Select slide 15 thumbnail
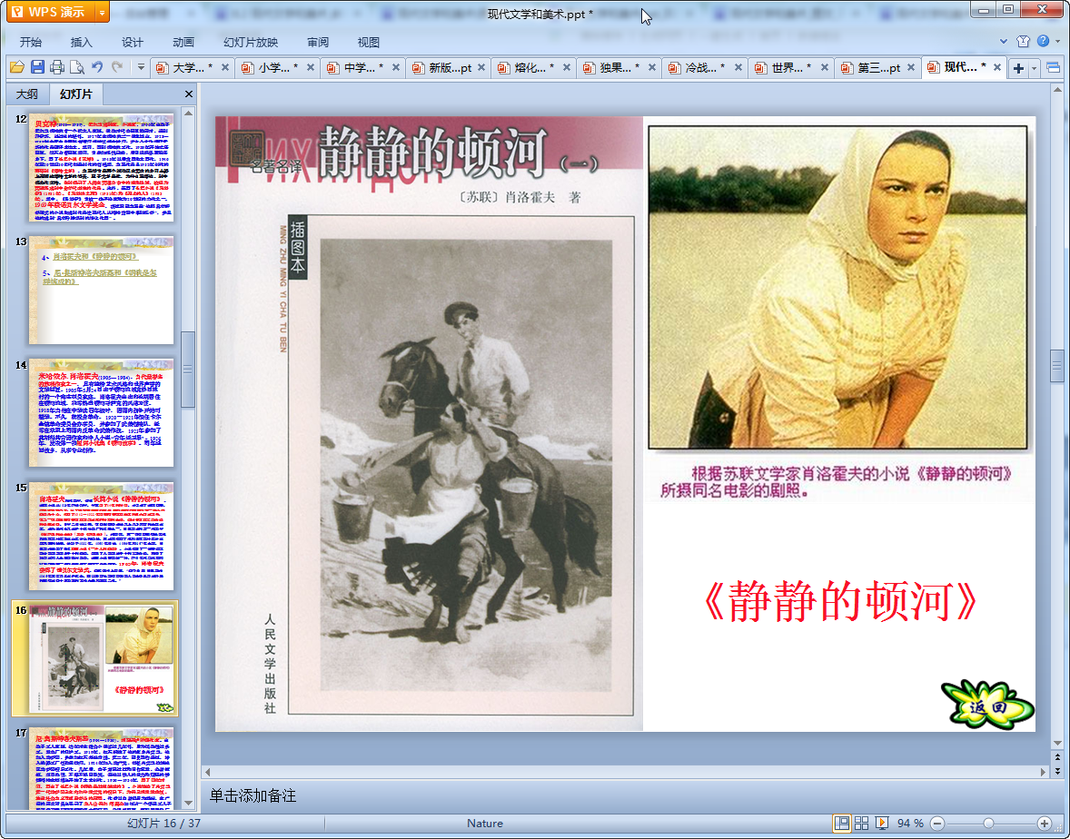This screenshot has width=1070, height=839. (101, 536)
